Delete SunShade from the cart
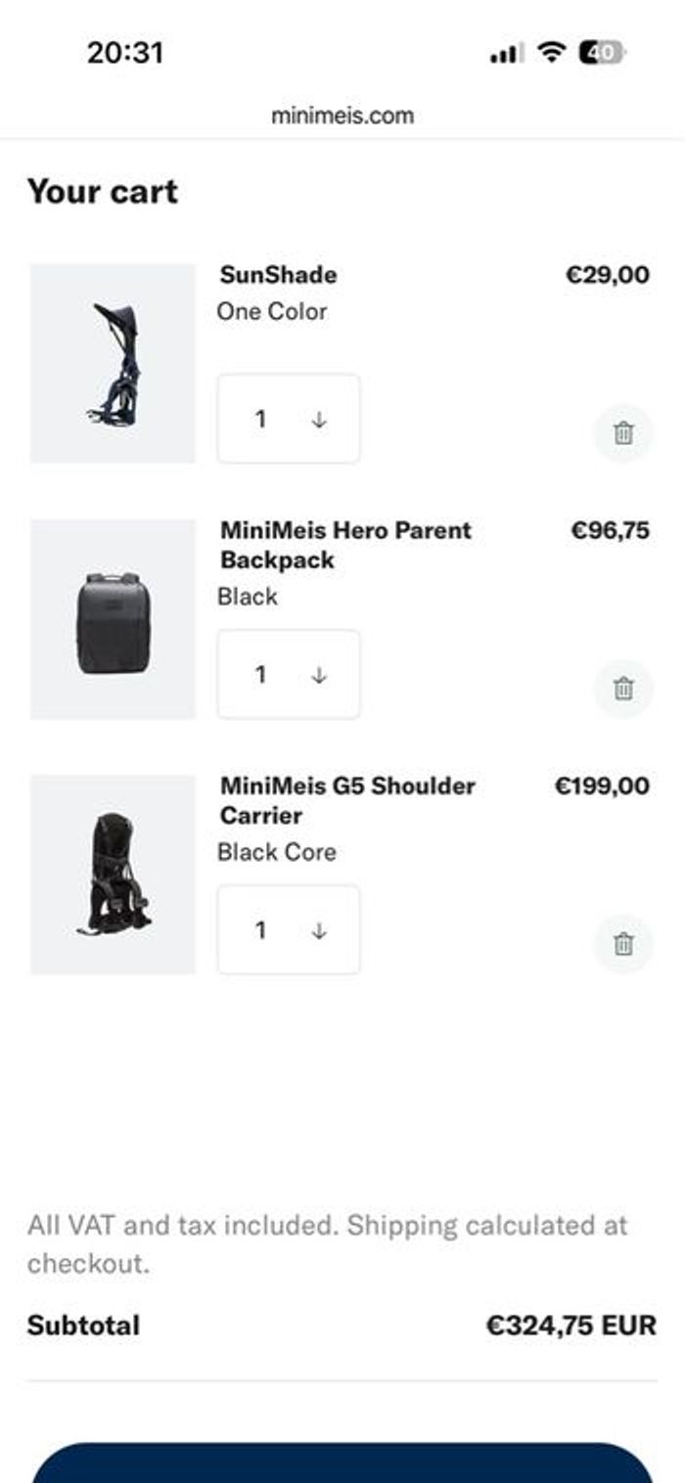Image resolution: width=685 pixels, height=1483 pixels. click(623, 432)
